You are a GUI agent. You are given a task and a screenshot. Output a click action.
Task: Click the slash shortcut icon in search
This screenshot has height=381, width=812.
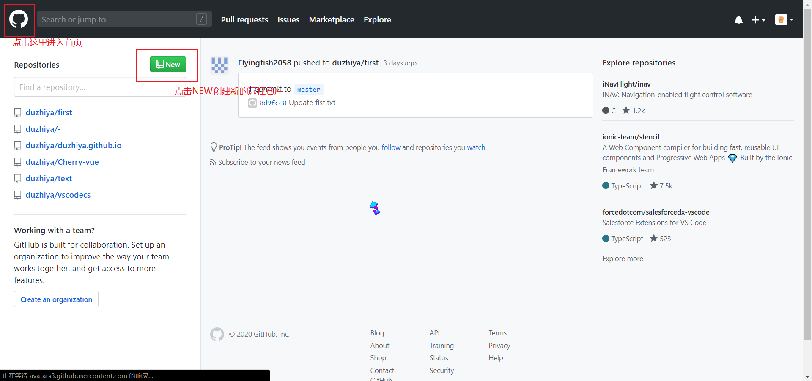201,19
